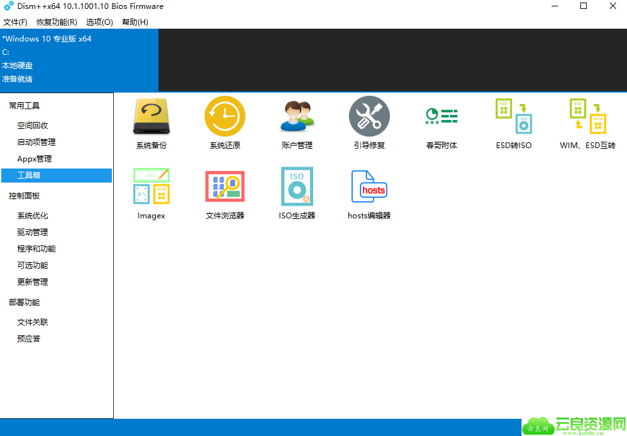
Task: Open the 选项(O) menu
Action: click(x=100, y=22)
